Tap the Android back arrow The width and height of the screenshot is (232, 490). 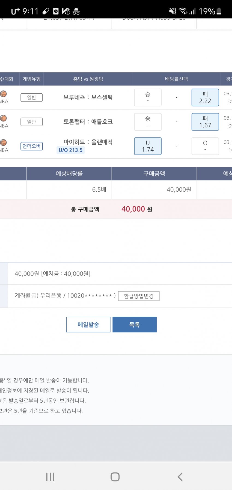tap(180, 477)
